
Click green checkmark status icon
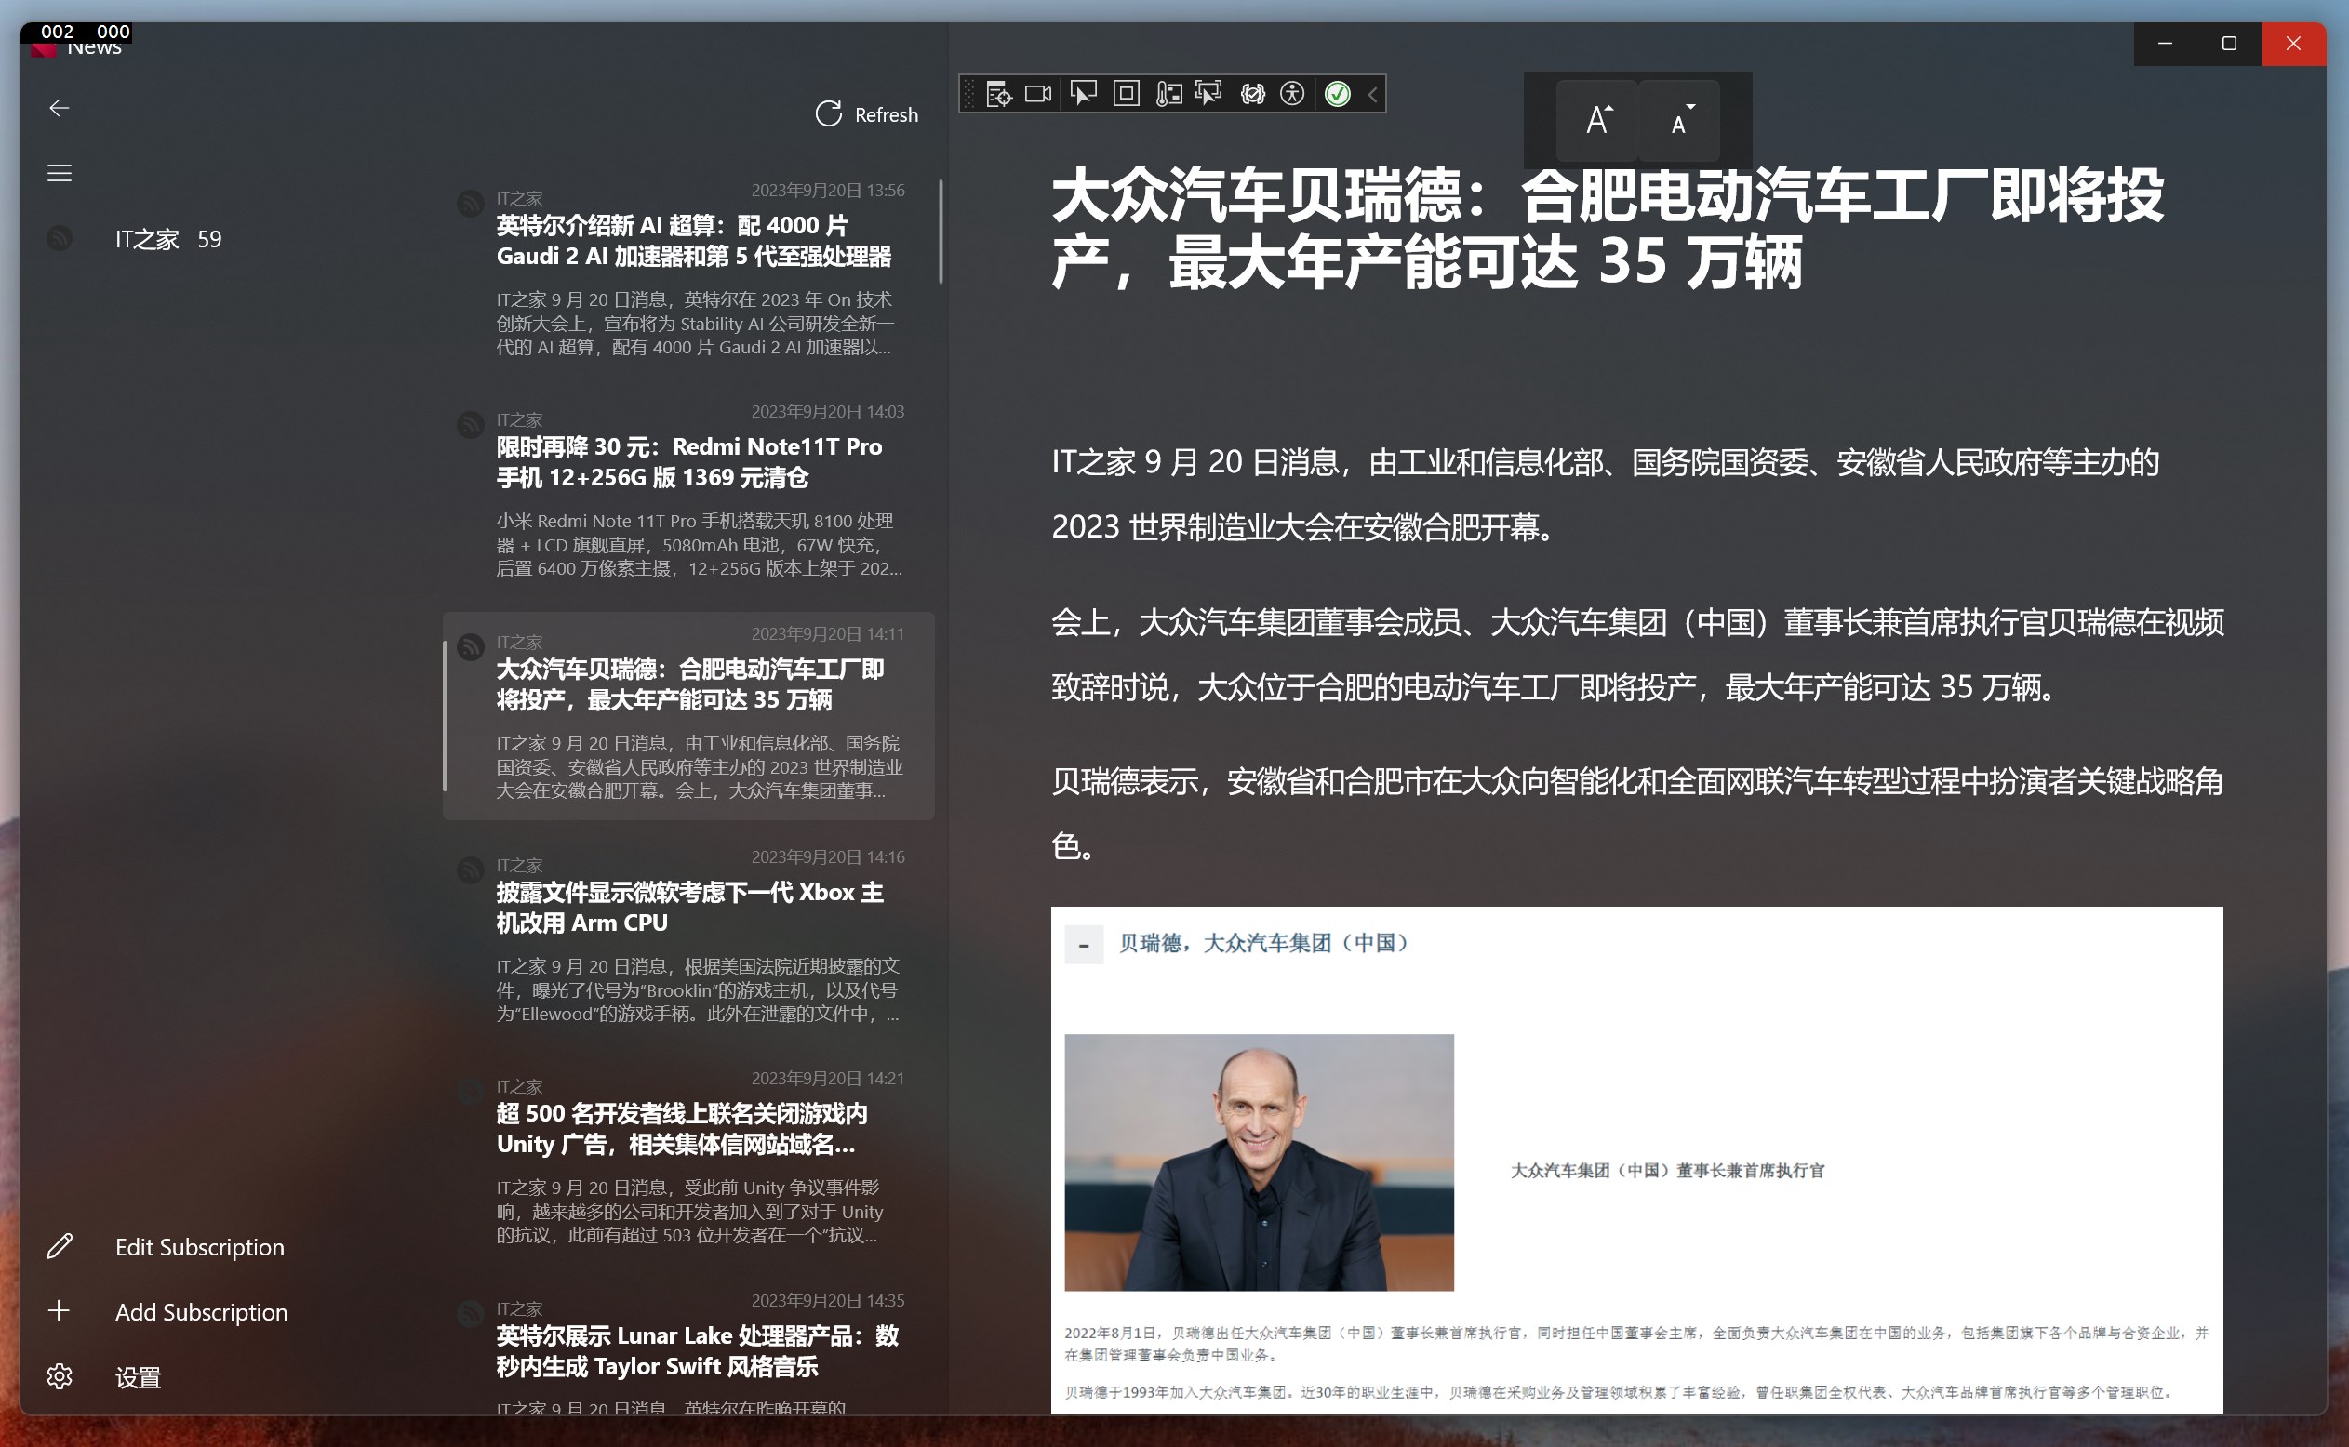tap(1337, 94)
